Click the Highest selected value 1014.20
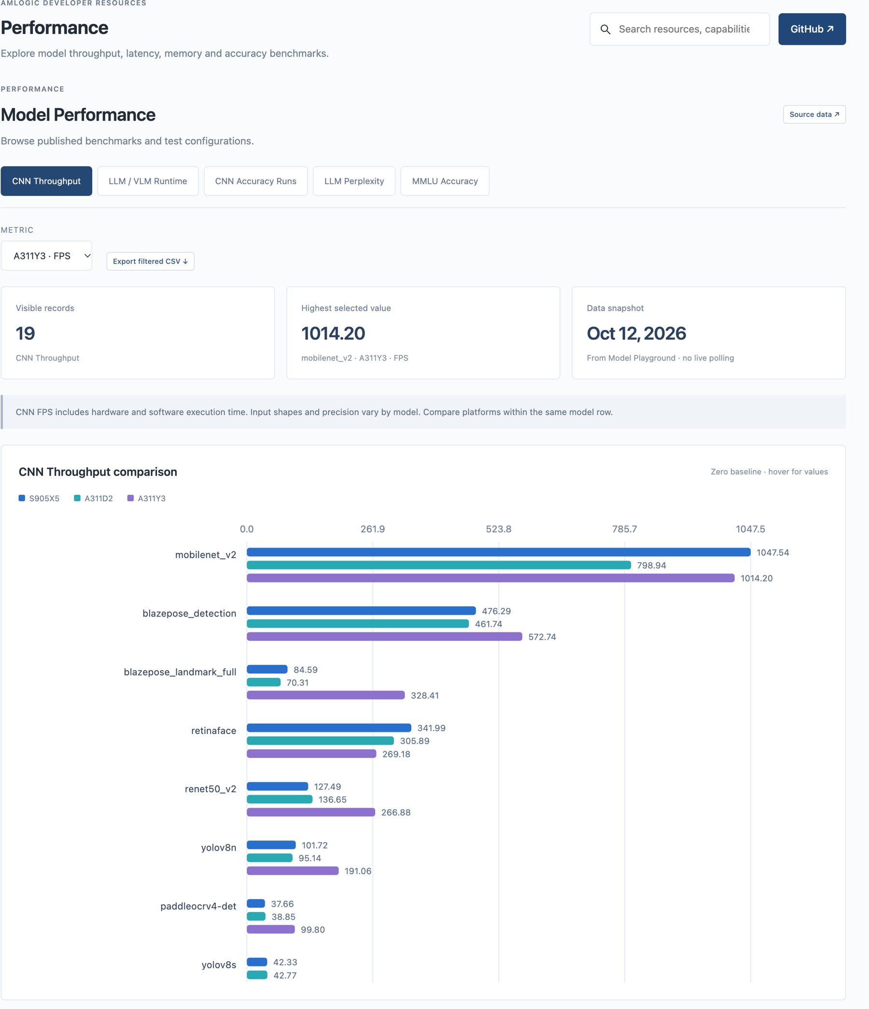This screenshot has width=869, height=1009. tap(333, 334)
